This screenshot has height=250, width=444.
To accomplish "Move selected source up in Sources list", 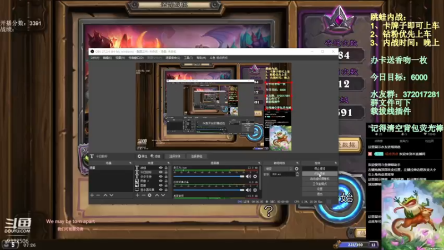I will click(x=157, y=196).
